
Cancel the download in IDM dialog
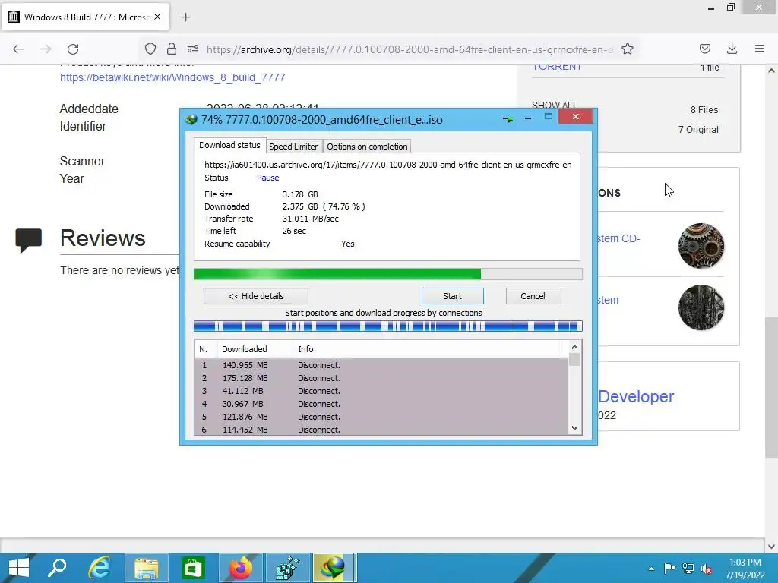pyautogui.click(x=533, y=296)
